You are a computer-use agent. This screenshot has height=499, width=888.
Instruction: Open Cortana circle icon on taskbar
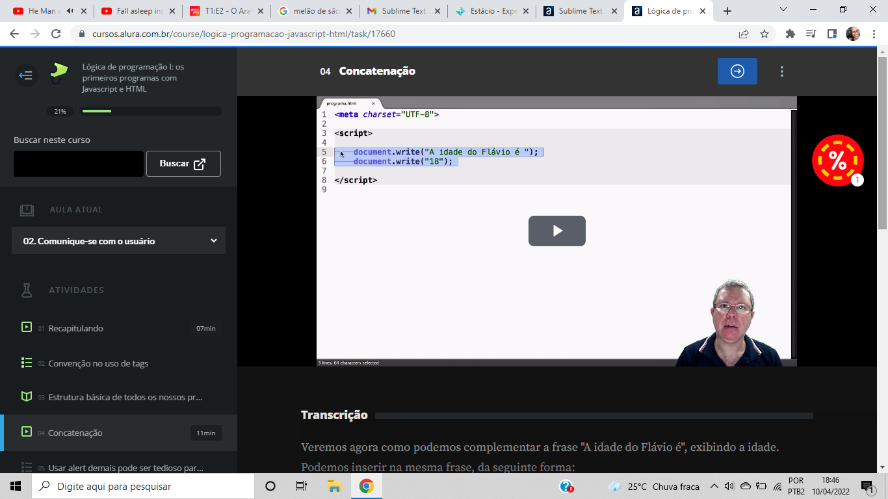270,486
